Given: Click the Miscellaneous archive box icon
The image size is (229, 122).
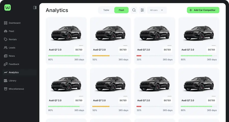Looking at the screenshot, I should tap(6, 89).
